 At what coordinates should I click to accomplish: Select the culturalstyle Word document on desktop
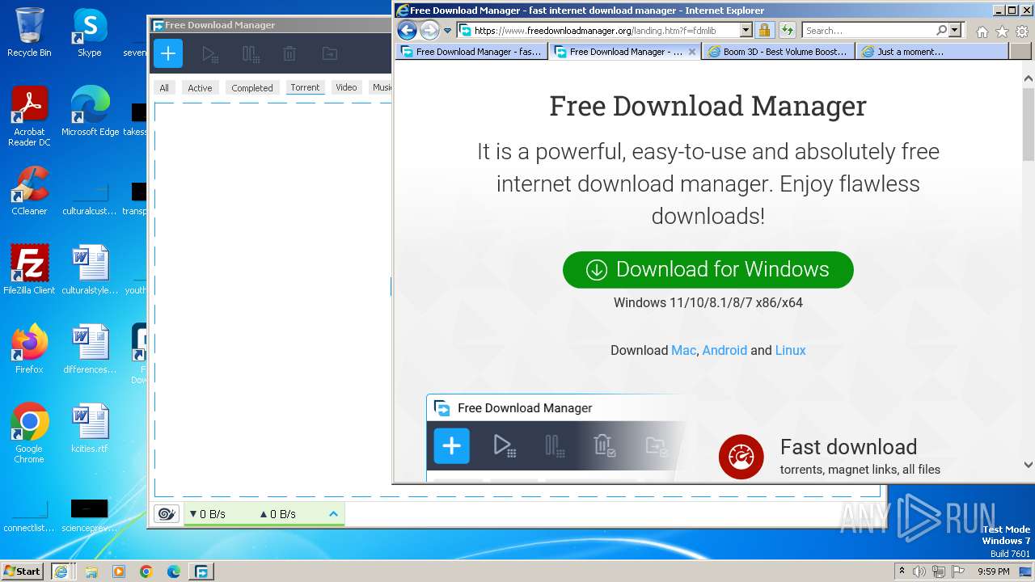pyautogui.click(x=90, y=270)
